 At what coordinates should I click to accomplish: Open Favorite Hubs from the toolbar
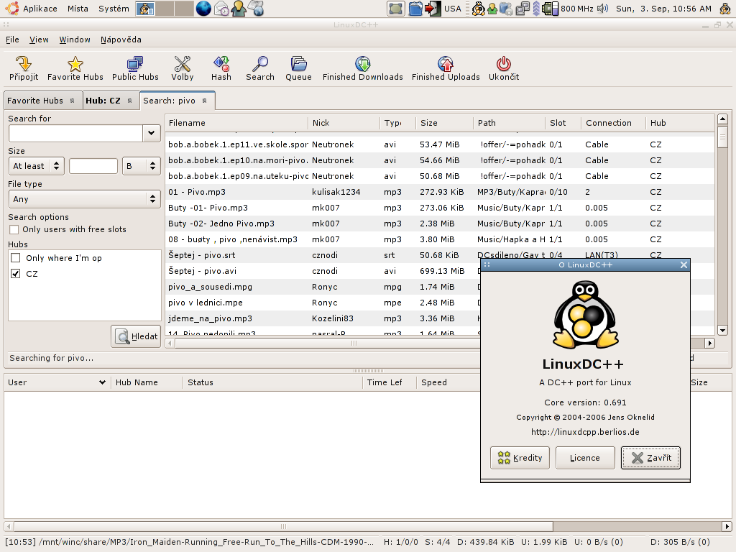pyautogui.click(x=75, y=68)
